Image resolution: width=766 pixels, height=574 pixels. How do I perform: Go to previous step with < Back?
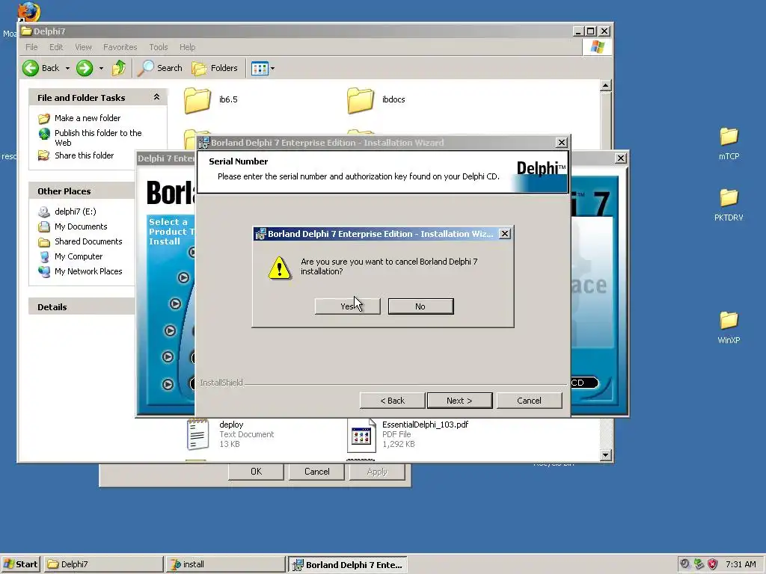click(x=392, y=401)
